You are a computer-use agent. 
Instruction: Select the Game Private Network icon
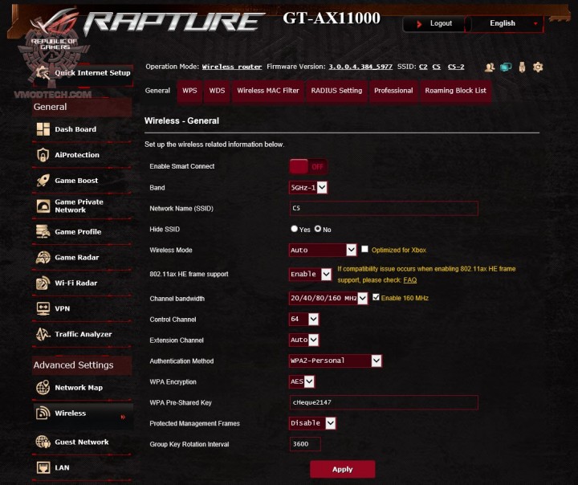(43, 206)
